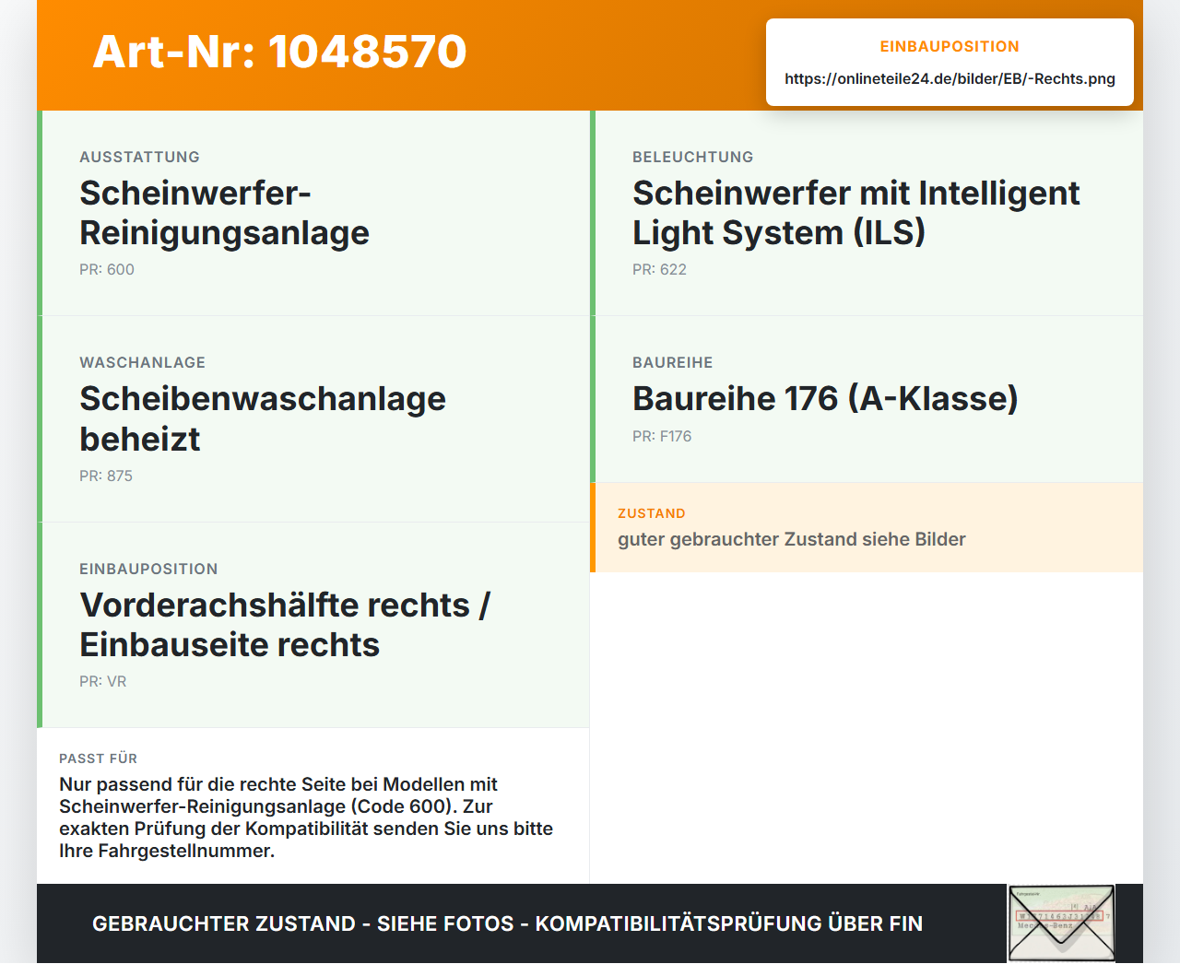
Task: Click the orange EINBAUPOSITION label in the header box
Action: click(x=950, y=47)
